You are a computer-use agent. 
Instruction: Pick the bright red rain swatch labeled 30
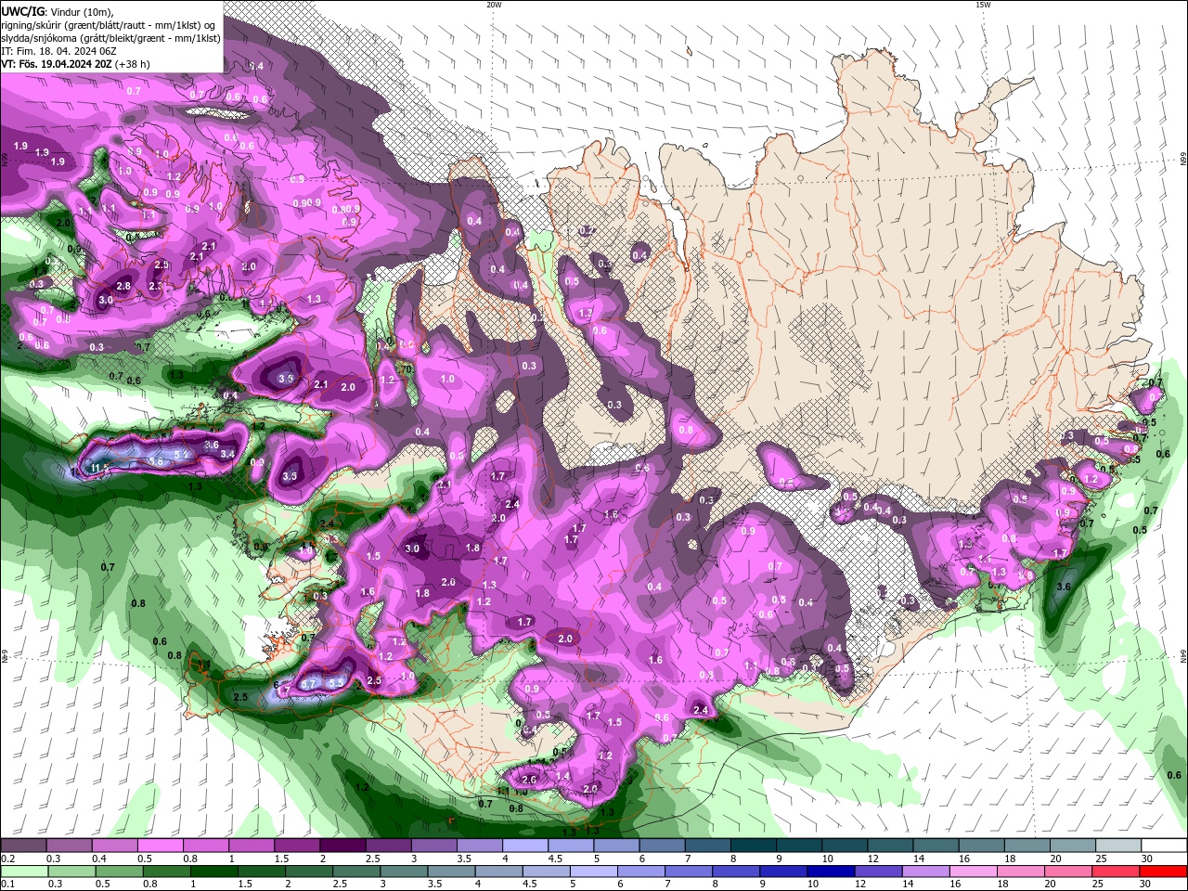[x=1163, y=872]
